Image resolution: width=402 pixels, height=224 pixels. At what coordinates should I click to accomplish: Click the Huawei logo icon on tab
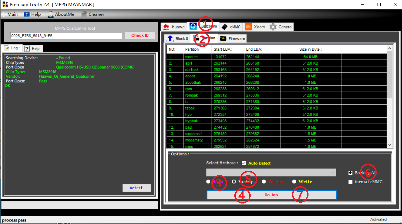pyautogui.click(x=166, y=27)
